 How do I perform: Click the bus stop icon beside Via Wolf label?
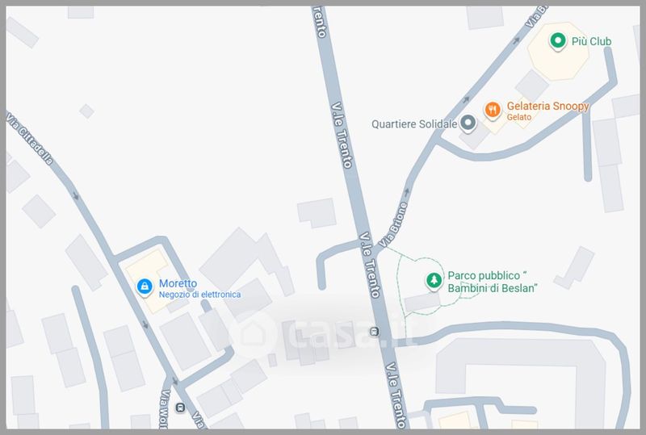click(x=179, y=408)
